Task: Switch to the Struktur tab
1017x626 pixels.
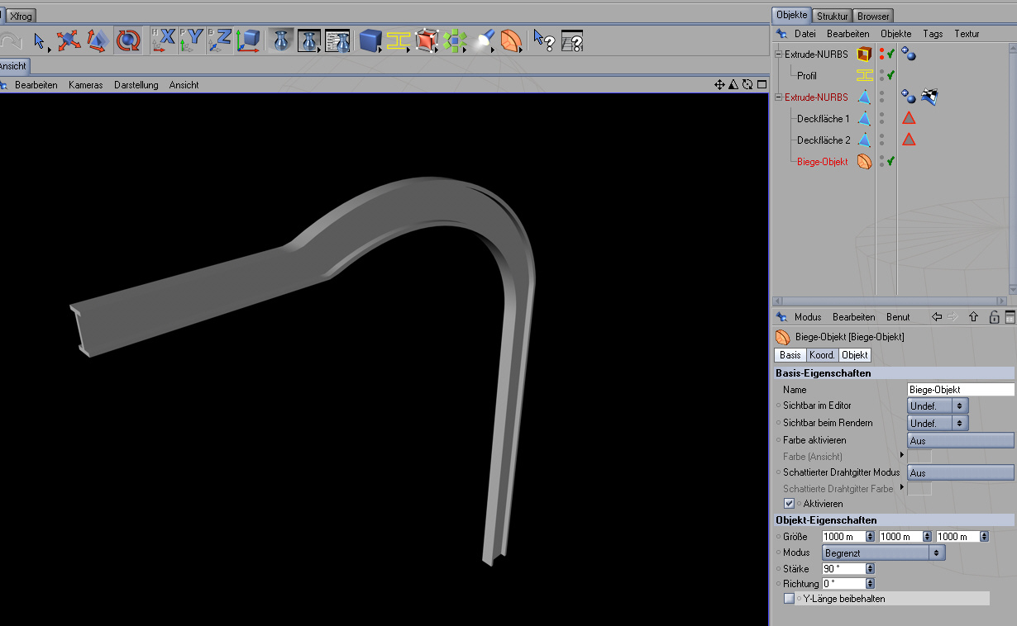Action: 831,16
